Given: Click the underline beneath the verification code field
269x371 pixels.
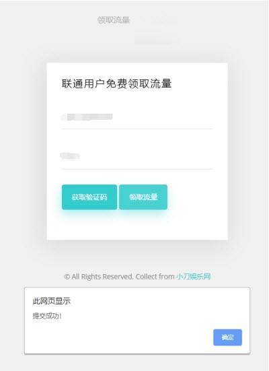Looking at the screenshot, I should coord(137,169).
